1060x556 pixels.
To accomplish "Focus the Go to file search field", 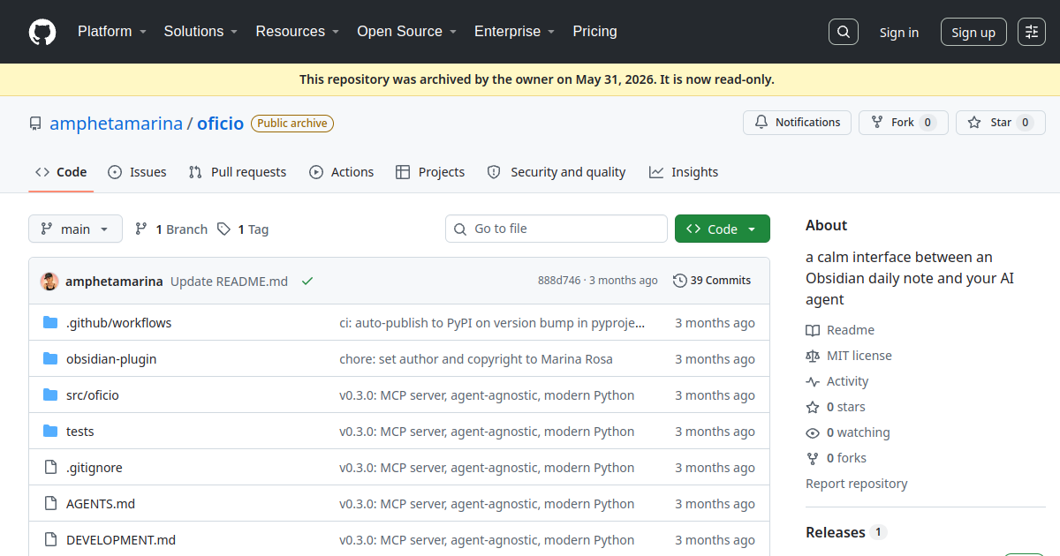I will coord(556,229).
